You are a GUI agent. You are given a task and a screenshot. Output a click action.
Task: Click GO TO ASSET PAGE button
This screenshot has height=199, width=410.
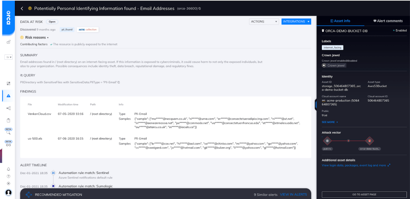364,194
